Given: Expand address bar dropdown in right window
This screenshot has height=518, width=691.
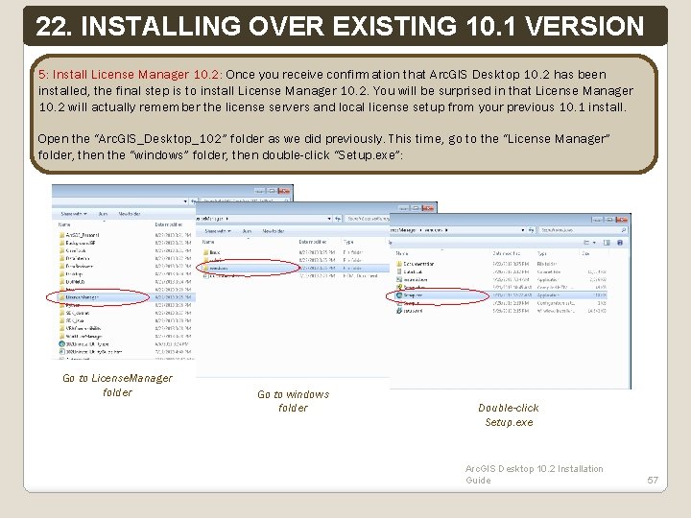Looking at the screenshot, I should pos(523,230).
